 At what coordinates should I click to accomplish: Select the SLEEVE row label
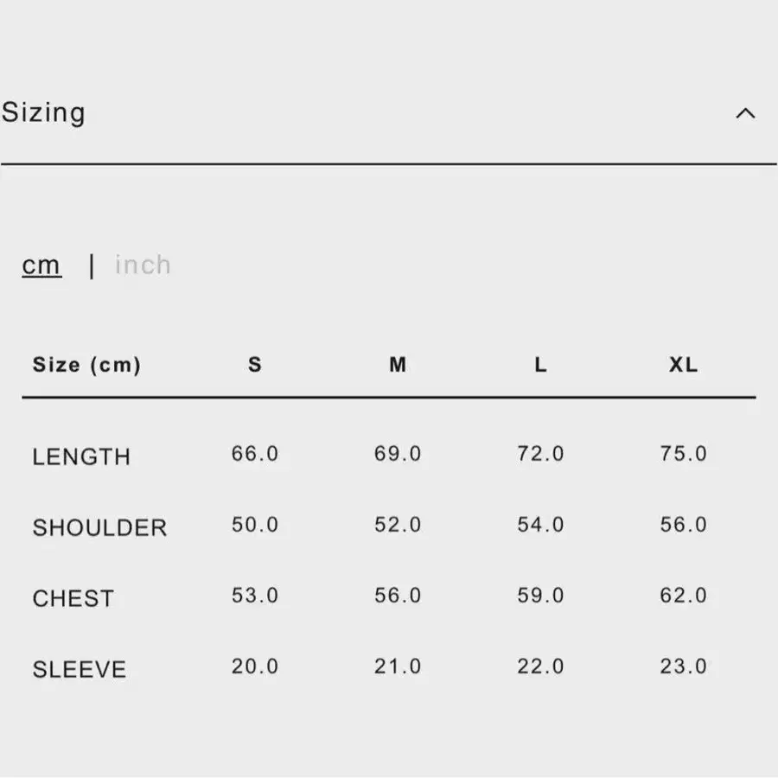click(x=80, y=669)
